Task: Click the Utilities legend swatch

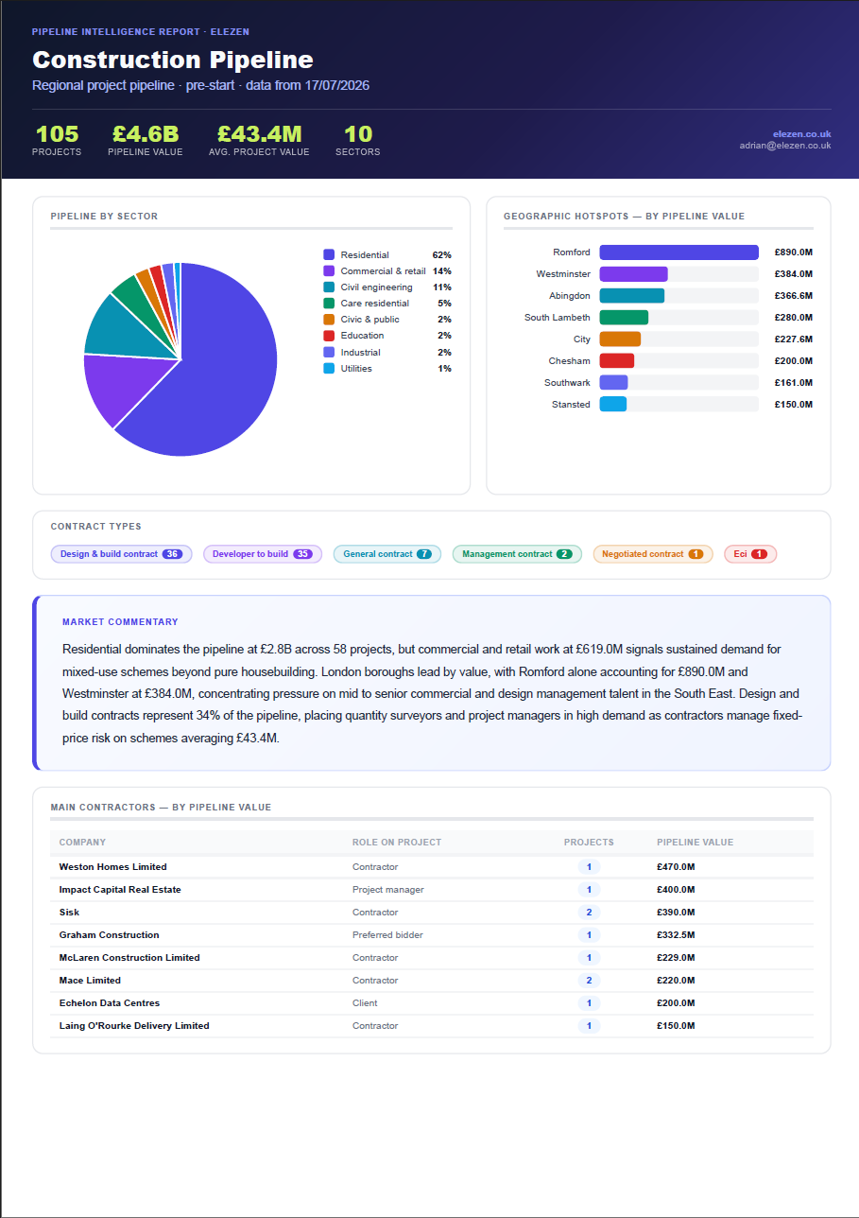Action: (x=329, y=368)
